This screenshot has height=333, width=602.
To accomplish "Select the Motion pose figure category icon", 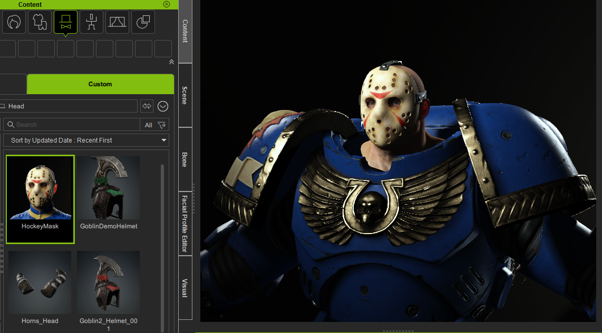I will click(91, 22).
